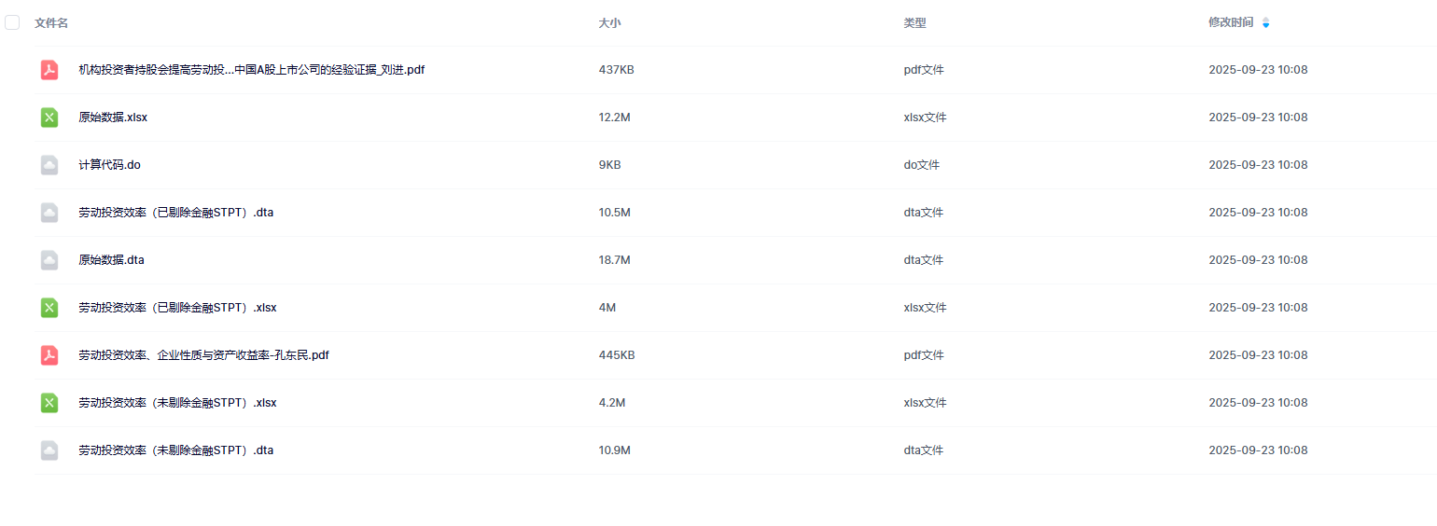The height and width of the screenshot is (526, 1437).
Task: Click PDF icon of 机构投资者持股 file
Action: [49, 70]
